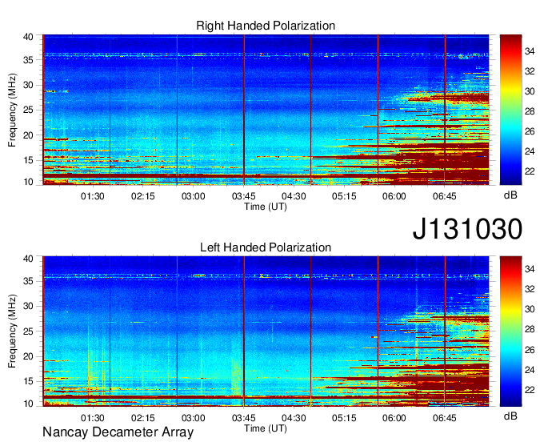Click Frequency (MHz) axis label of Left Handed plot
Image resolution: width=544 pixels, height=442 pixels.
(x=12, y=331)
